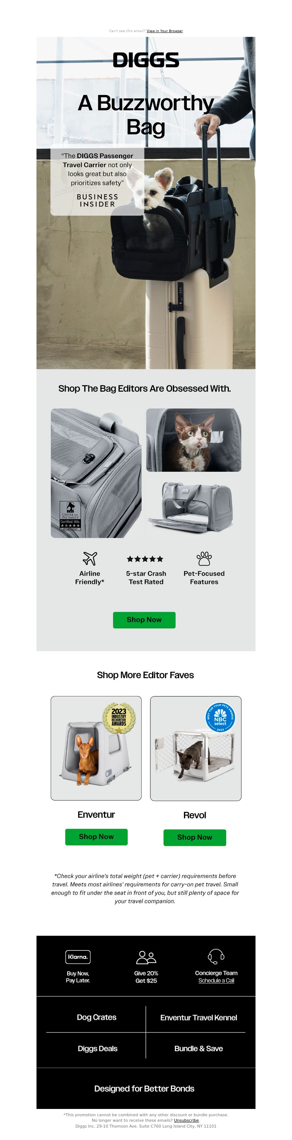Click Shop Now under the carrier features
Viewport: 292px width, 1140px height.
point(145,620)
